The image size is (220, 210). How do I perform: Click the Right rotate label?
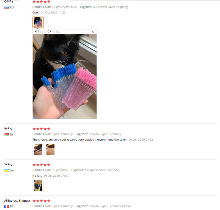tap(56, 32)
